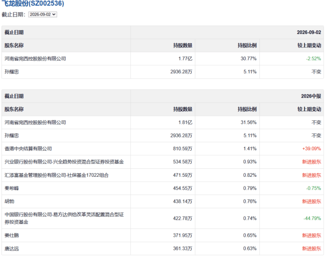Click the 438.14万 holding amount

(183, 201)
